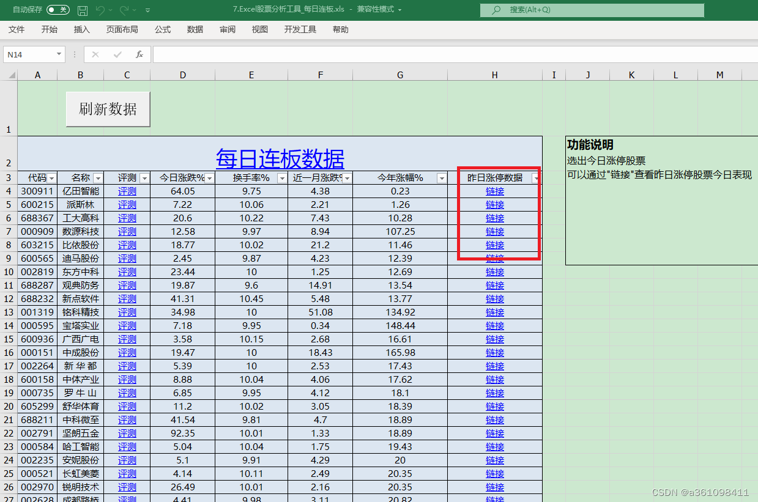Open the 公式 ribbon tab
This screenshot has height=502, width=758.
(163, 29)
